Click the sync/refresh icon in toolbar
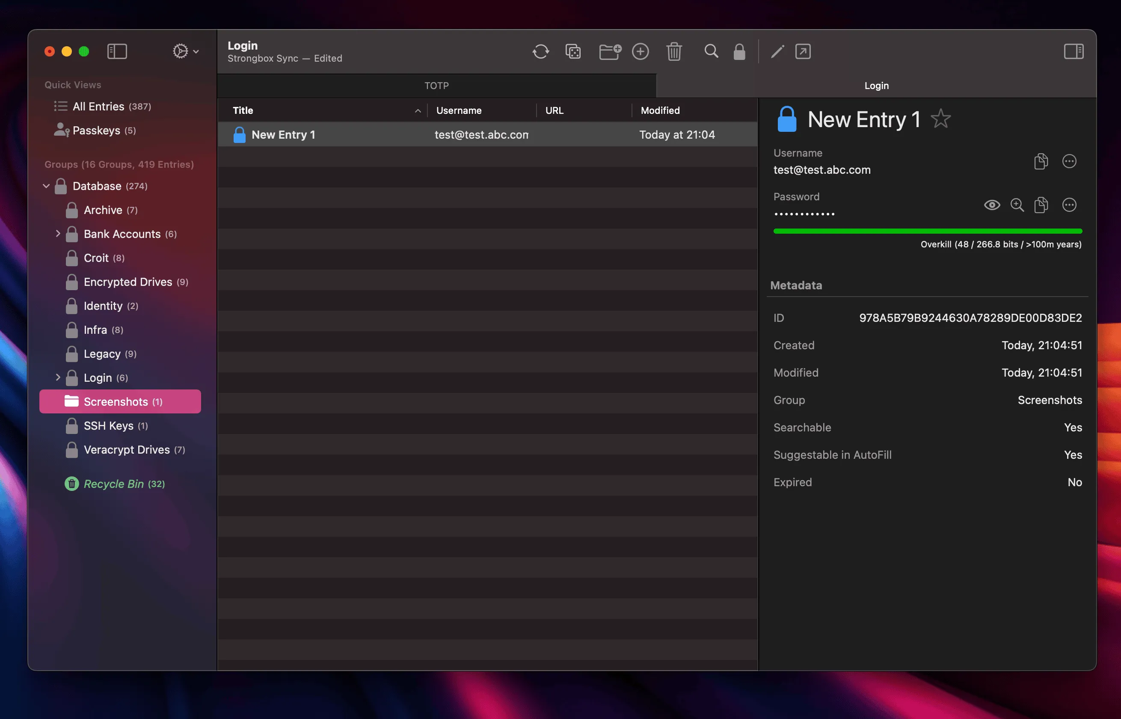 541,52
